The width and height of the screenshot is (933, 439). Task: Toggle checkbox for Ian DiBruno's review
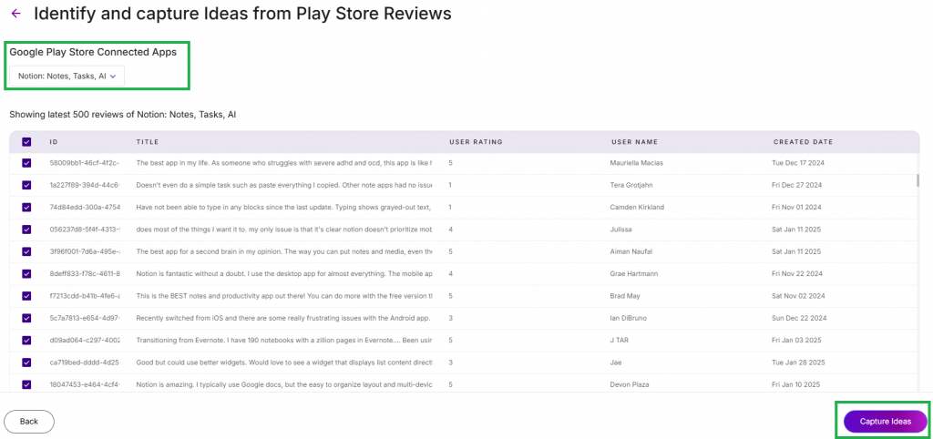[26, 318]
